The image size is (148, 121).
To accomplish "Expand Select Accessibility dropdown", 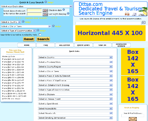I will pyautogui.click(x=75, y=109).
